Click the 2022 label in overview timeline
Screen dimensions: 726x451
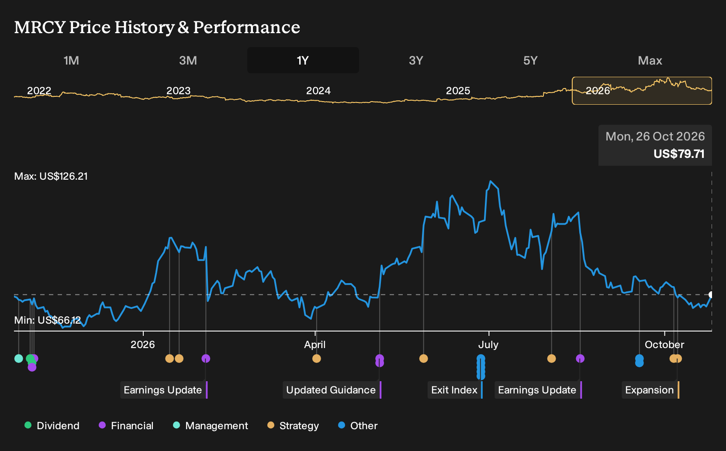tap(39, 91)
